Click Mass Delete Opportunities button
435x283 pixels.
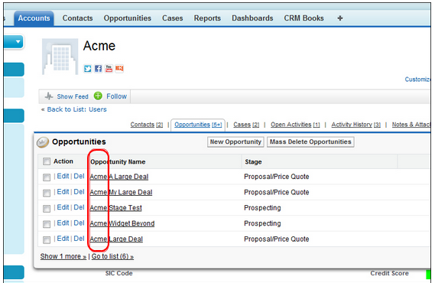(x=310, y=142)
